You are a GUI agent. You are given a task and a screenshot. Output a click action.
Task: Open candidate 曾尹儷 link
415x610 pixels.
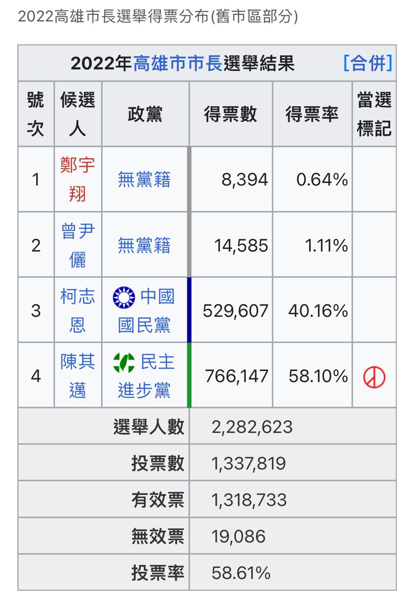pyautogui.click(x=78, y=245)
